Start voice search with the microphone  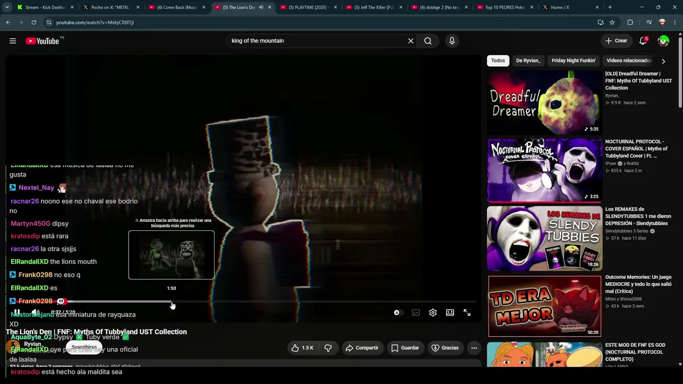[x=452, y=41]
